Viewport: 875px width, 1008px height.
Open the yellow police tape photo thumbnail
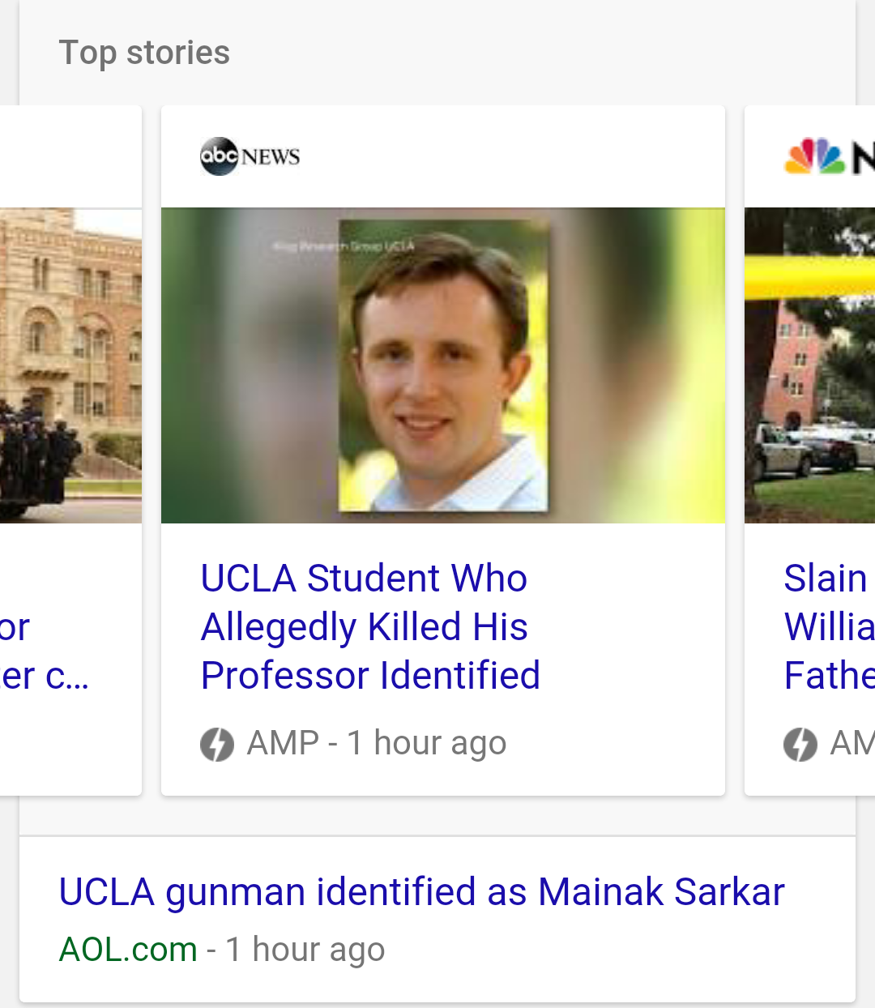pyautogui.click(x=810, y=365)
